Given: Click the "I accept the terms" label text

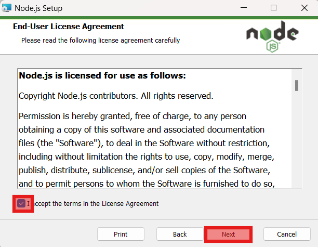Looking at the screenshot, I should [95, 204].
